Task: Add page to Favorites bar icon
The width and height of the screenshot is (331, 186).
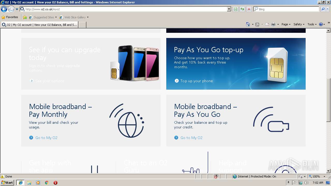Action: coord(25,17)
